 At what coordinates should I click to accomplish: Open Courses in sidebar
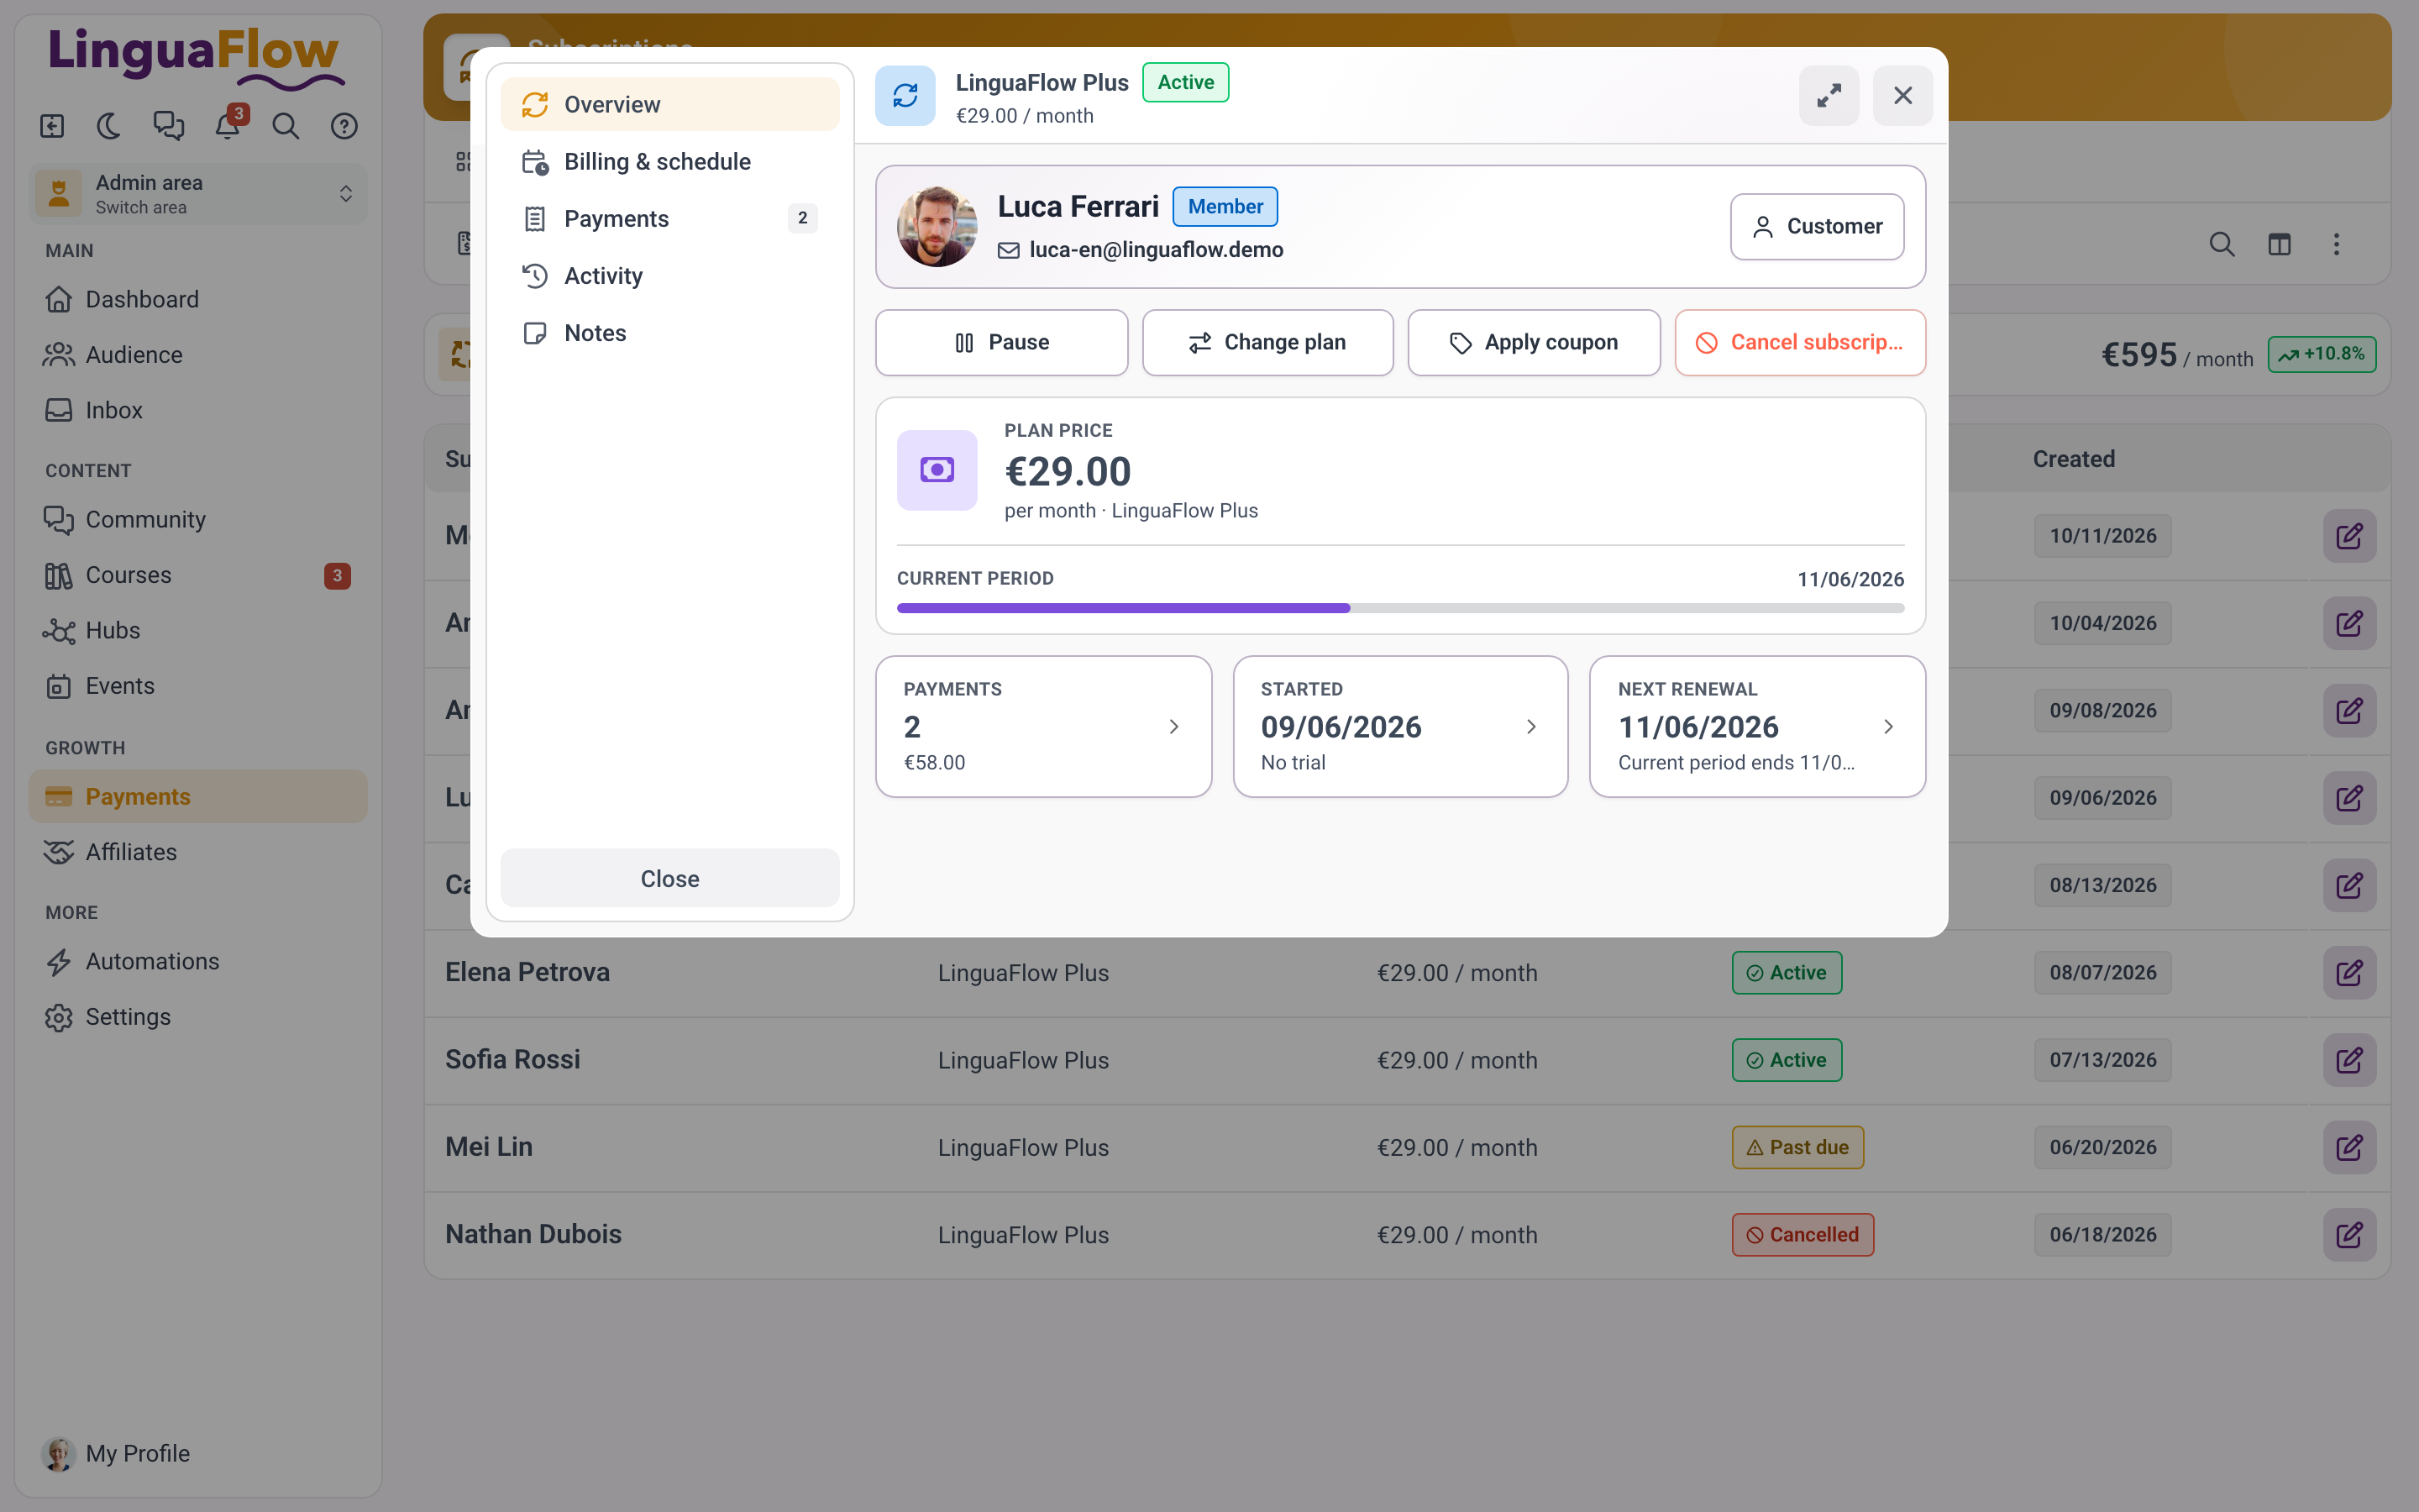198,575
